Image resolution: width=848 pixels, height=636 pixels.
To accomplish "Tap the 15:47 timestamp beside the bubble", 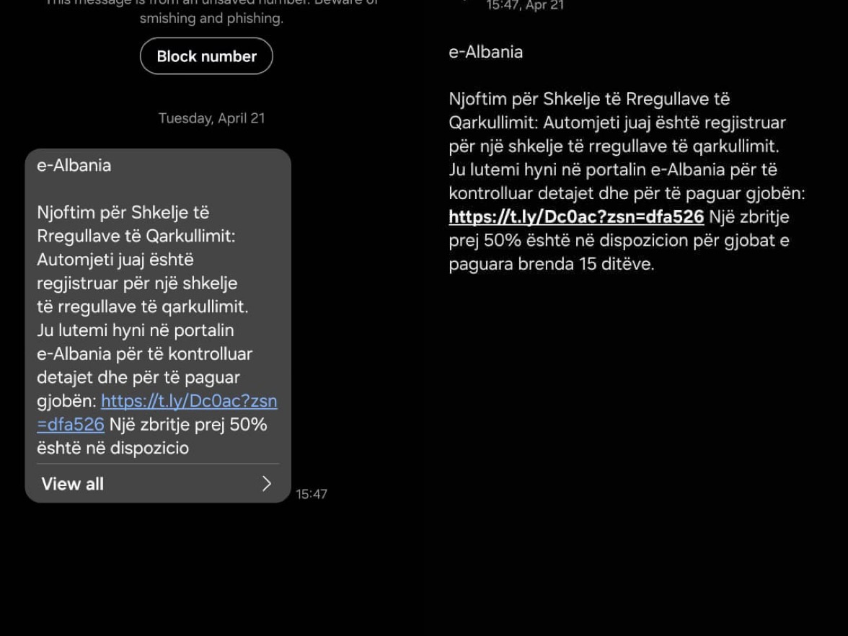I will click(311, 494).
